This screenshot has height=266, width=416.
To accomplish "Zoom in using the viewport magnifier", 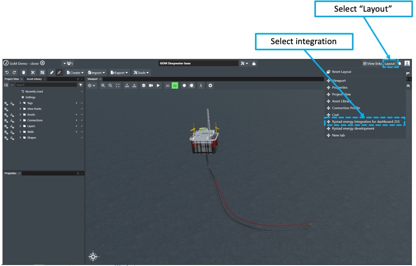I will [x=103, y=86].
